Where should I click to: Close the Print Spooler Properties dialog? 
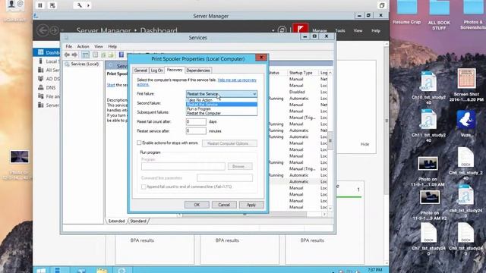coord(261,58)
